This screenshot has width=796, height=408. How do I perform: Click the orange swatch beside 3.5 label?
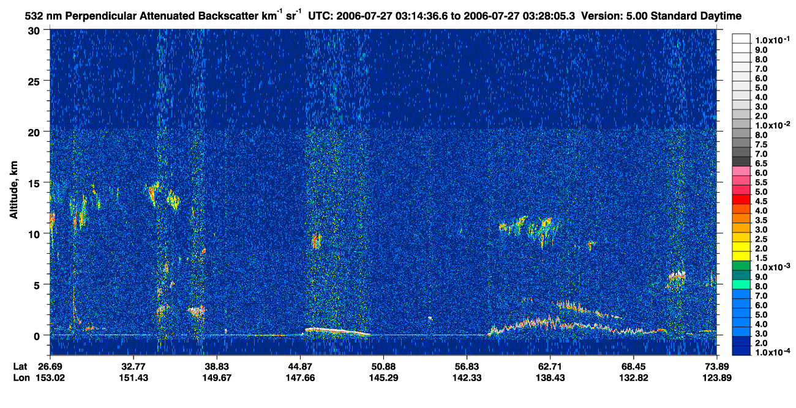tap(741, 219)
